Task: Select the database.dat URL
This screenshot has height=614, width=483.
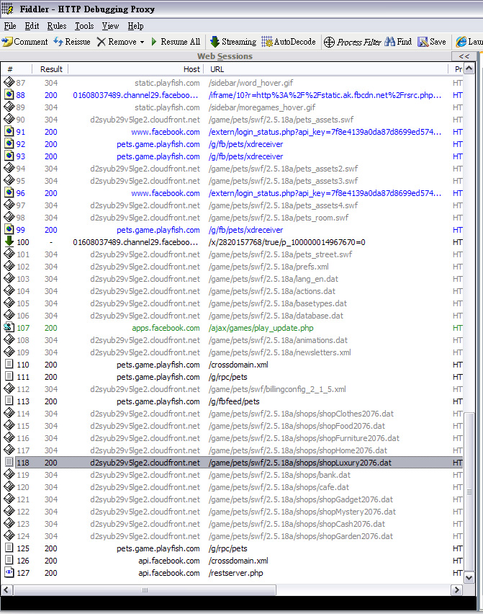Action: point(276,316)
